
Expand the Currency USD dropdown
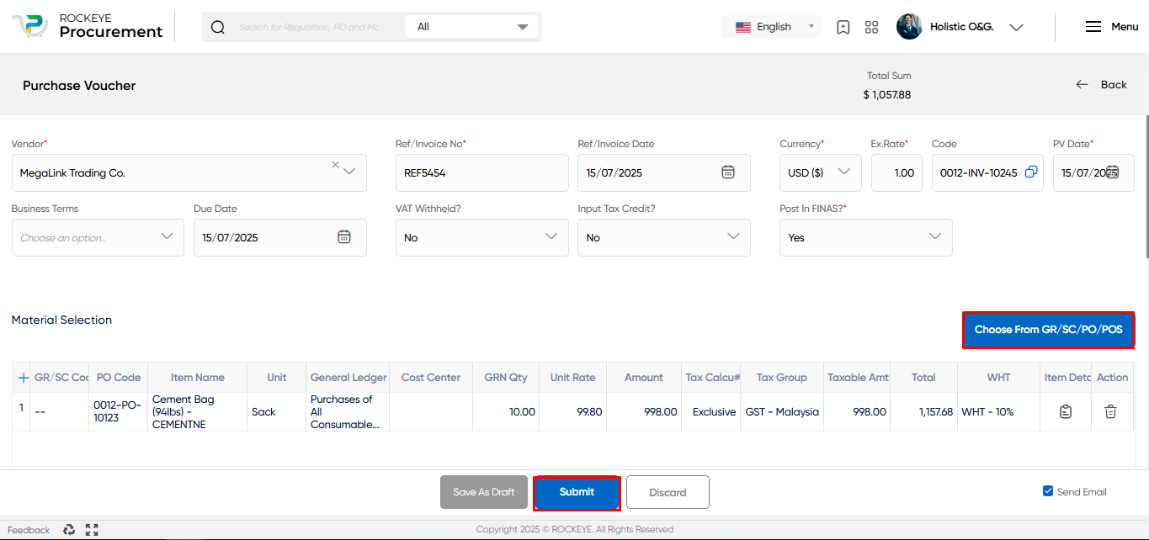tap(821, 172)
